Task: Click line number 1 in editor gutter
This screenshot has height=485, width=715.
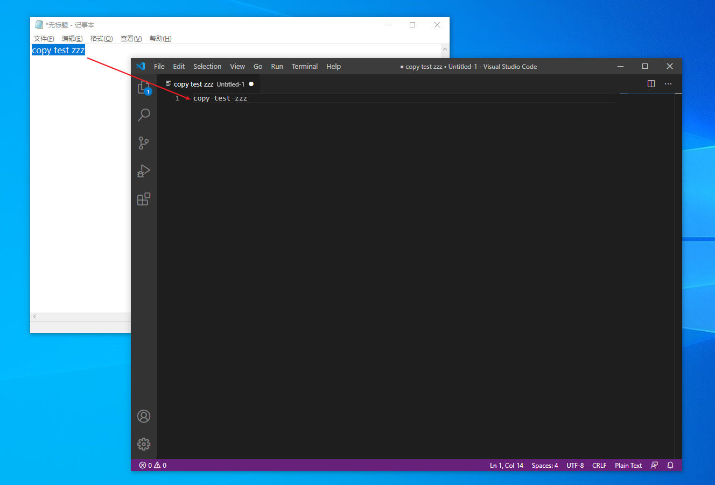Action: click(177, 98)
